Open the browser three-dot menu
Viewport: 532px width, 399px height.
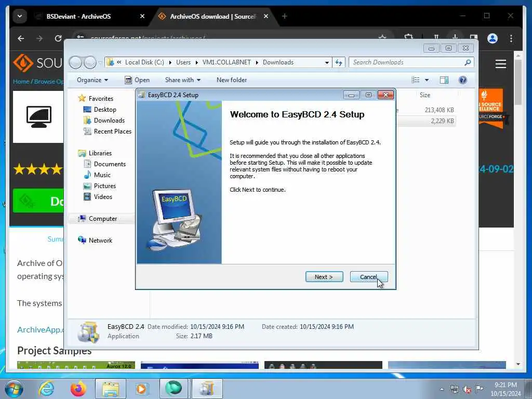(511, 38)
